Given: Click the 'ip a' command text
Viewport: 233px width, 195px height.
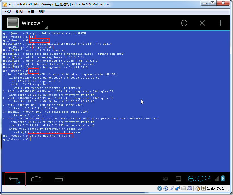Looking at the screenshot, I should point(33,71).
